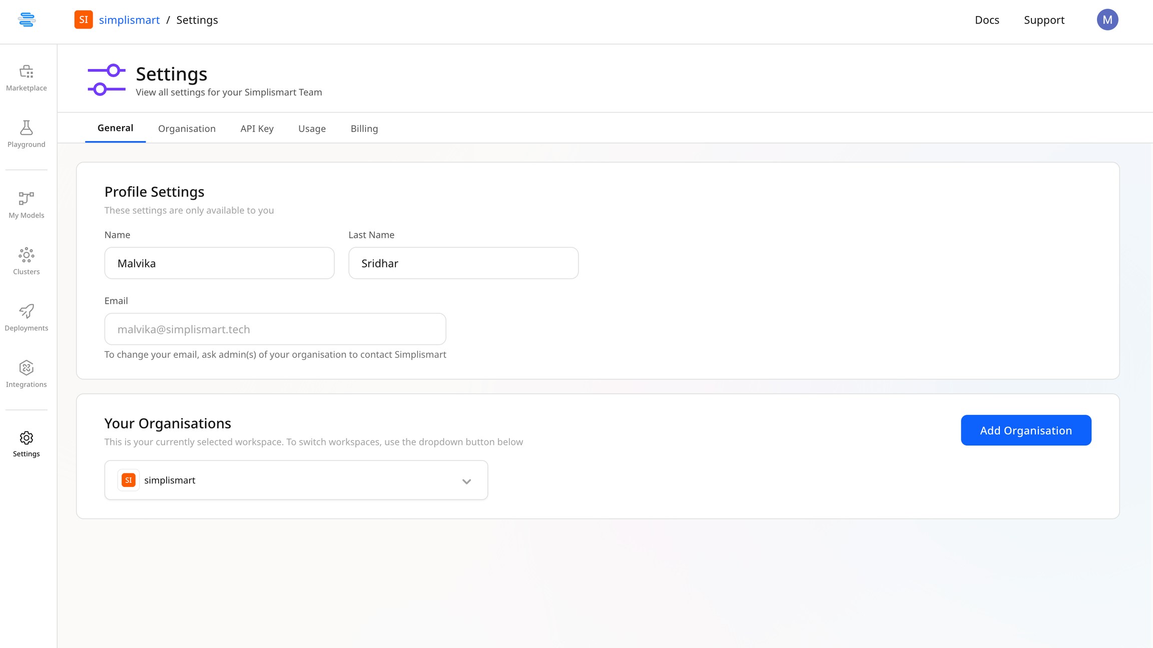Open the Support link
Screen dimensions: 1153x648
pyautogui.click(x=1044, y=20)
